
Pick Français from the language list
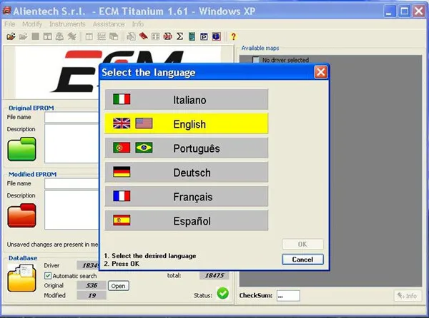pos(187,196)
